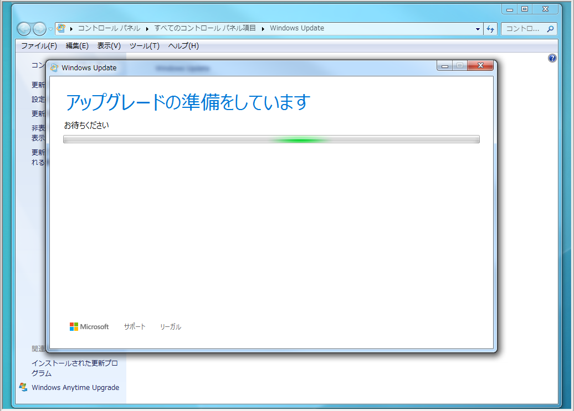
Task: Select Windows Update breadcrumb in address bar
Action: click(x=297, y=28)
